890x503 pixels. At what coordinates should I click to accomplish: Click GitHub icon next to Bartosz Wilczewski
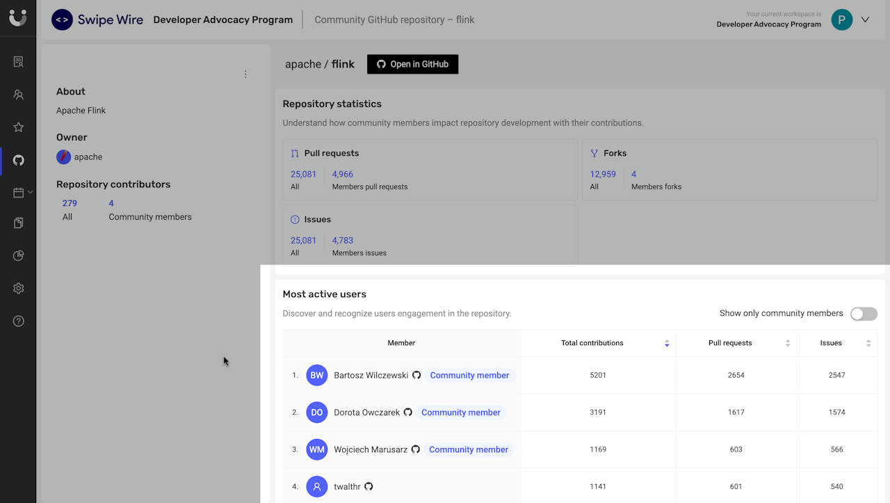pyautogui.click(x=416, y=375)
